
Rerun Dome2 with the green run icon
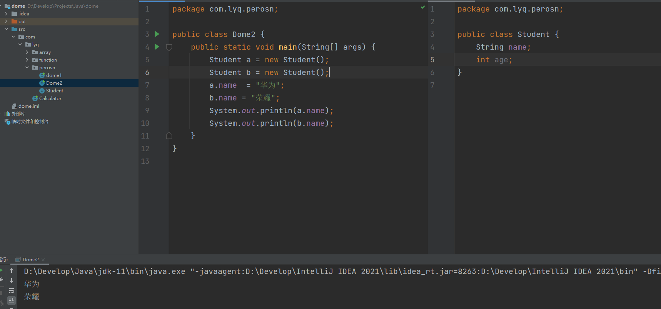click(x=1, y=271)
